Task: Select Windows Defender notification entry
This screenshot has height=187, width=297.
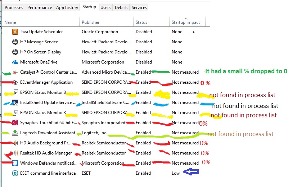Action: pos(49,163)
